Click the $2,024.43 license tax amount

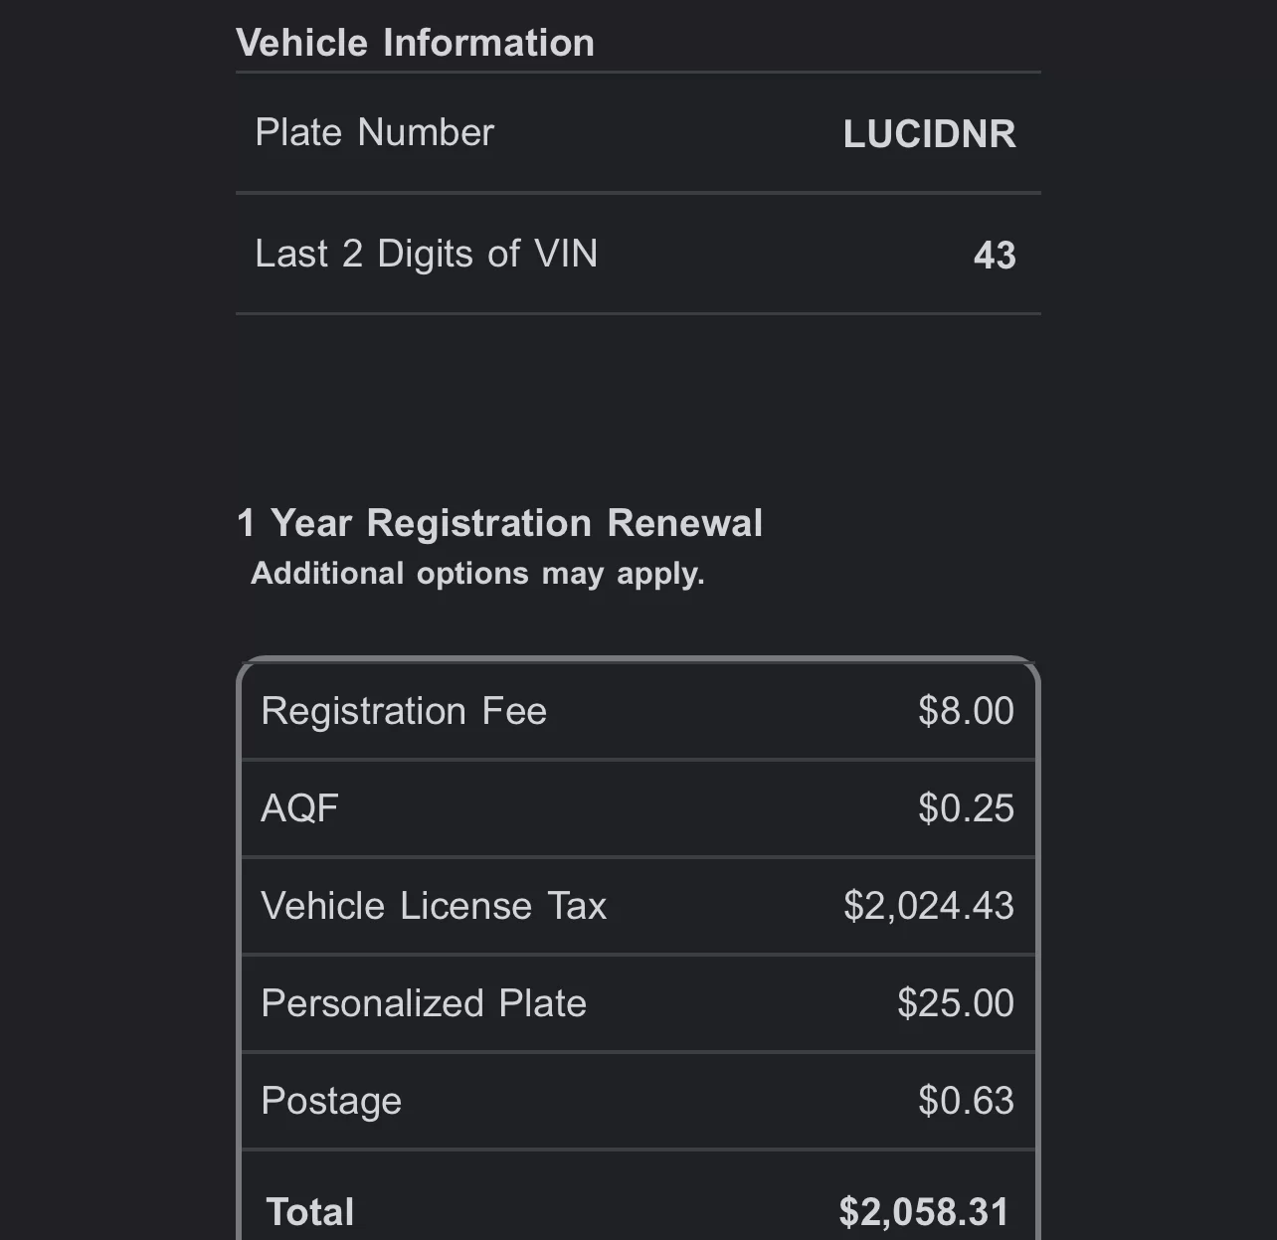point(929,906)
